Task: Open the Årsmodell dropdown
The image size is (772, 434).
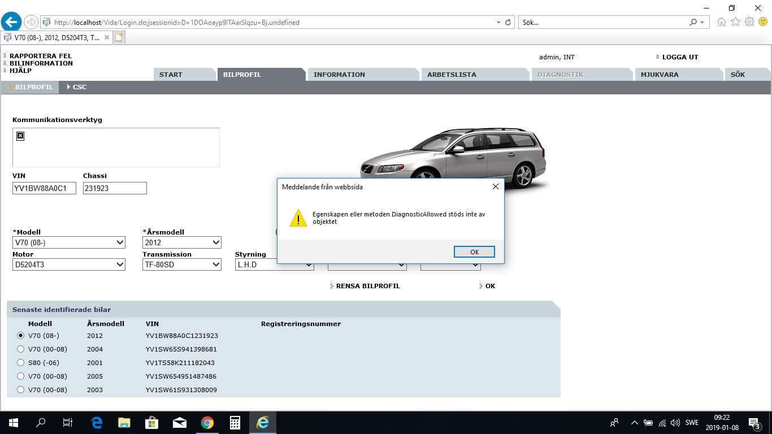Action: (182, 242)
